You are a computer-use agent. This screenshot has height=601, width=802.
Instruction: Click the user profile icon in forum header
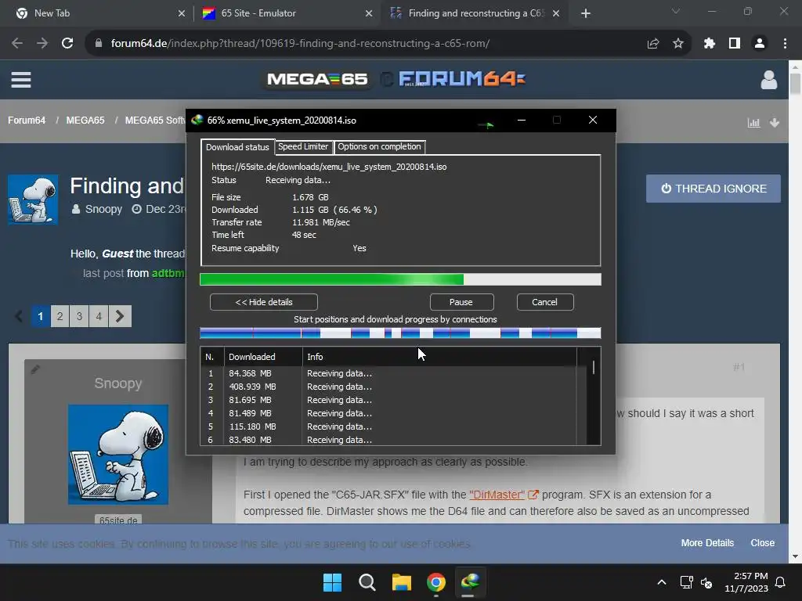pos(769,80)
